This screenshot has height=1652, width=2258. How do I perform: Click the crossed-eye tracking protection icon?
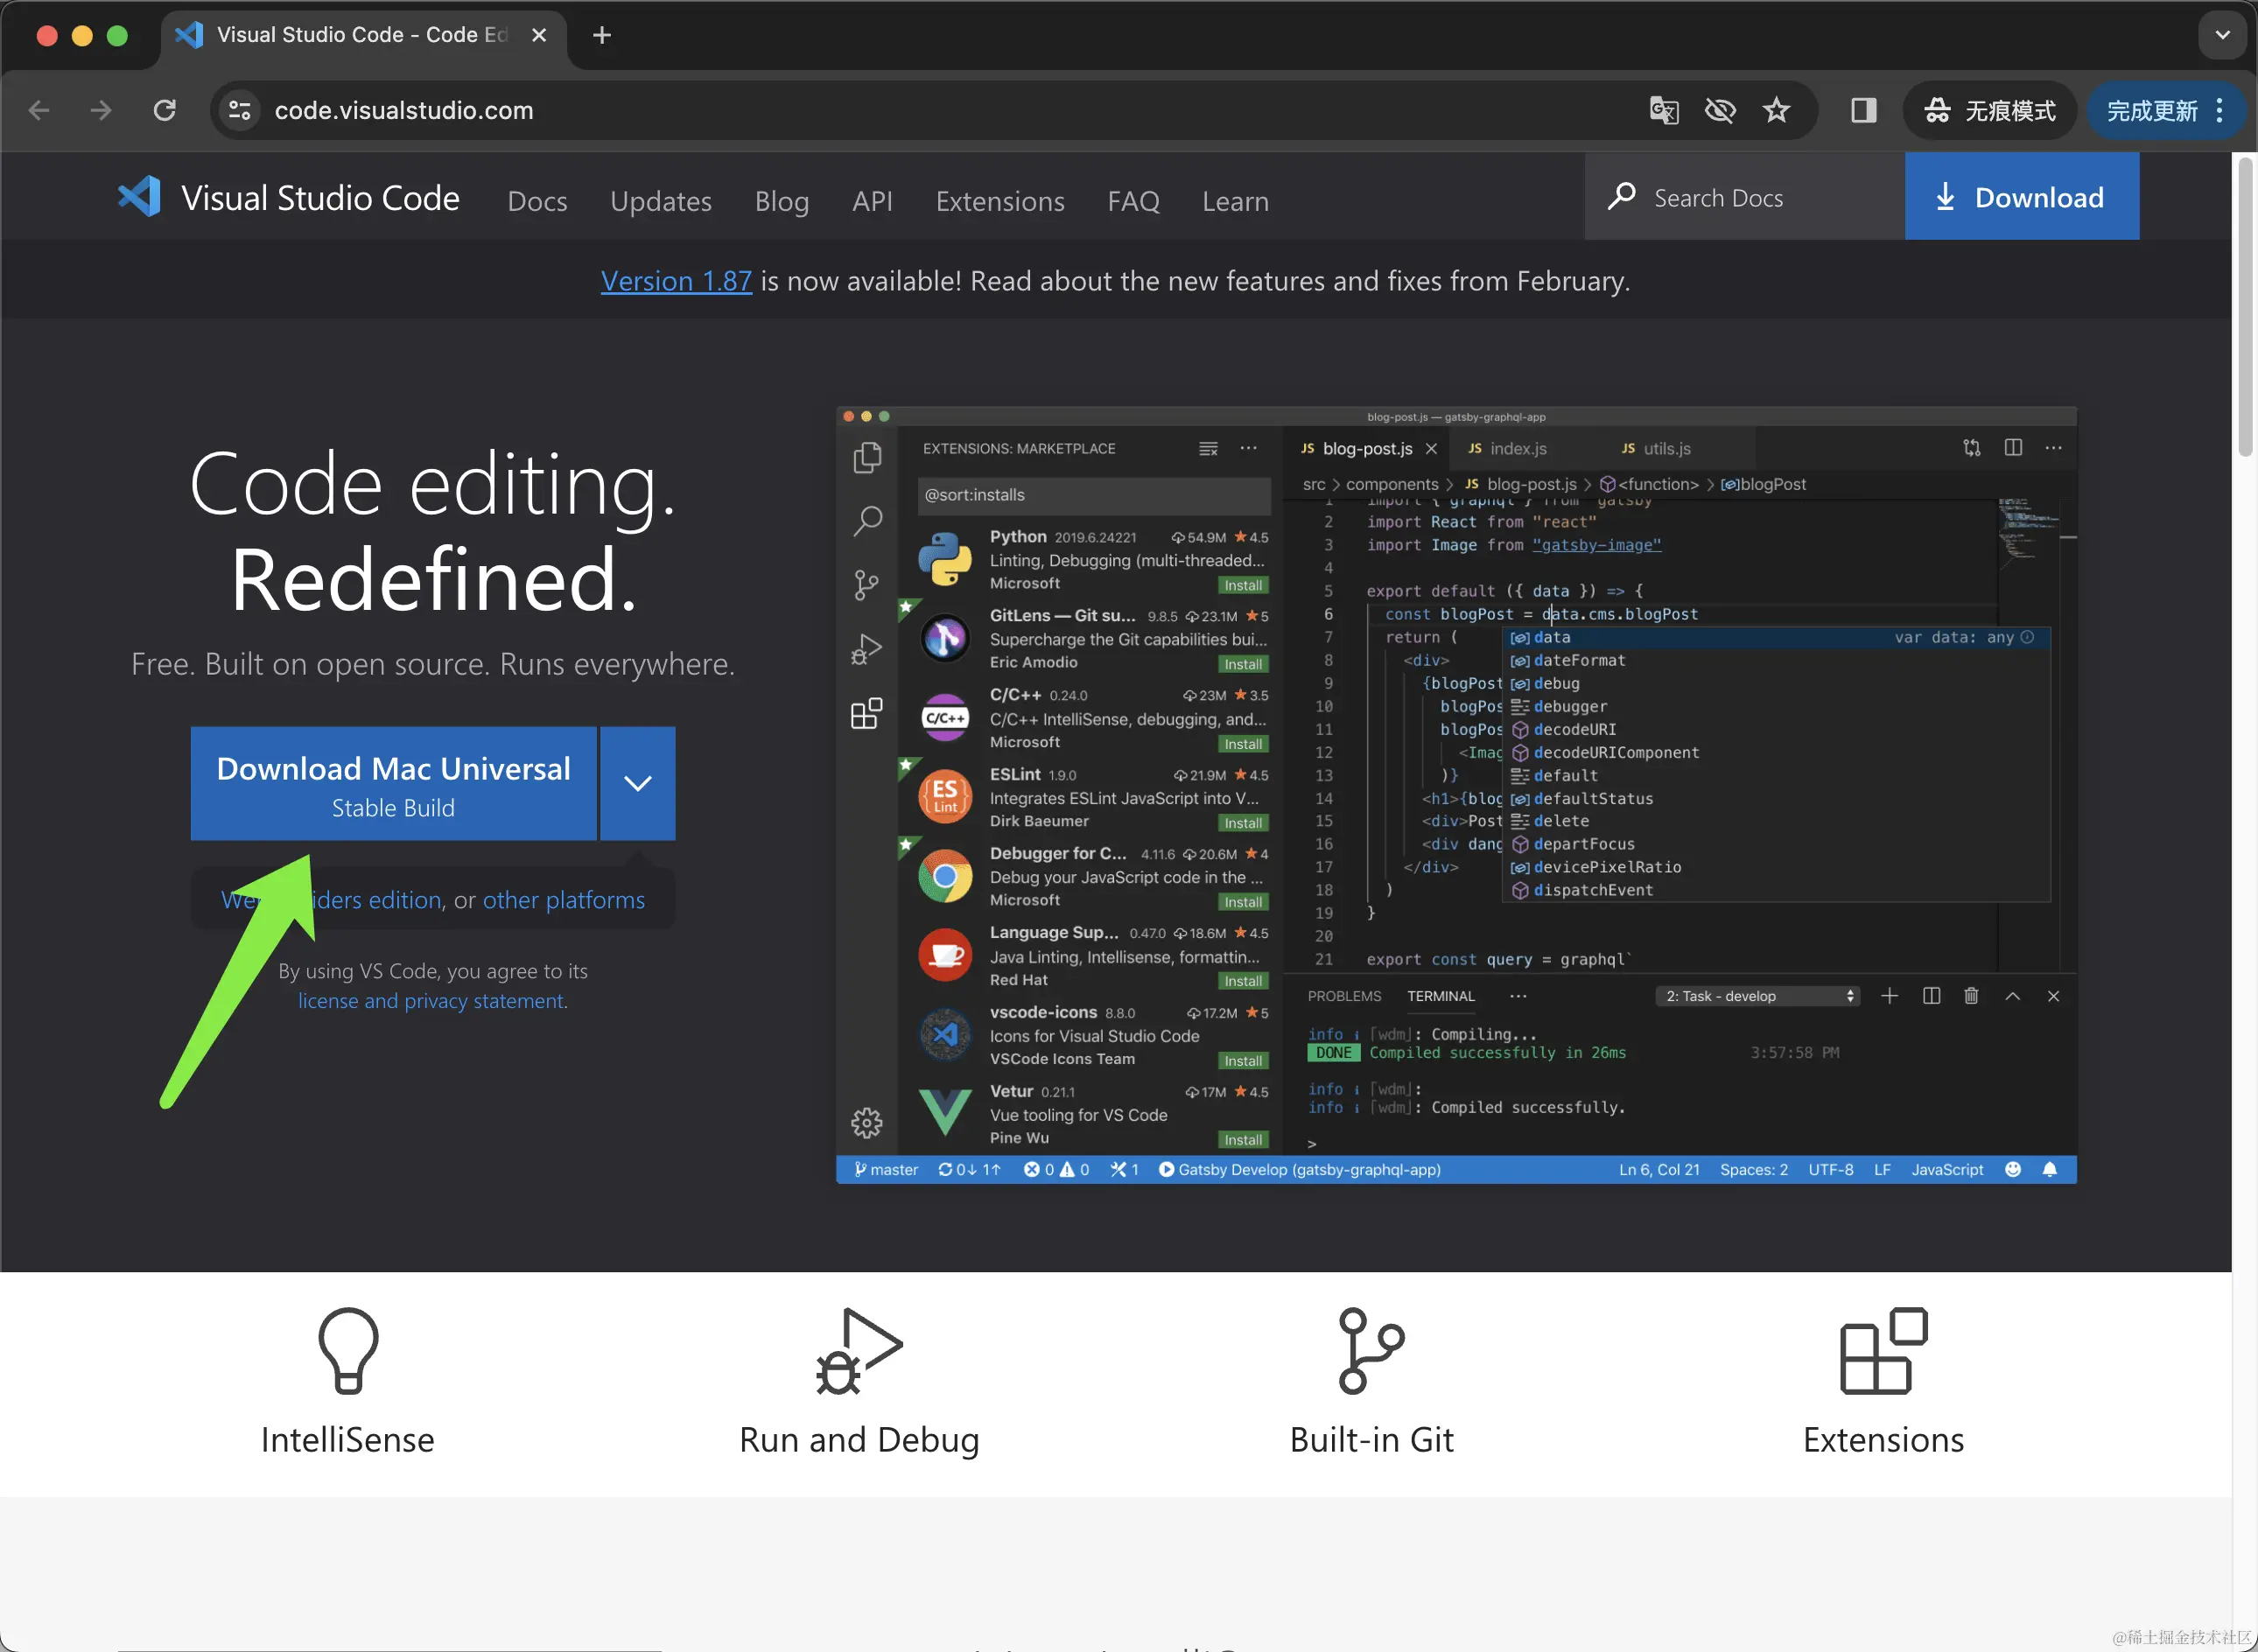(1720, 110)
